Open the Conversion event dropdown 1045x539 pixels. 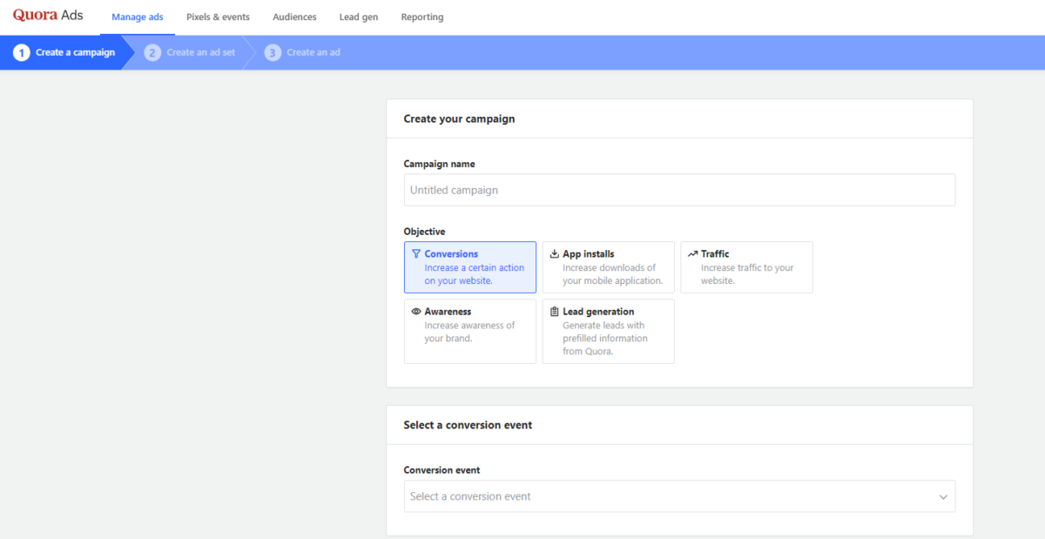(679, 496)
